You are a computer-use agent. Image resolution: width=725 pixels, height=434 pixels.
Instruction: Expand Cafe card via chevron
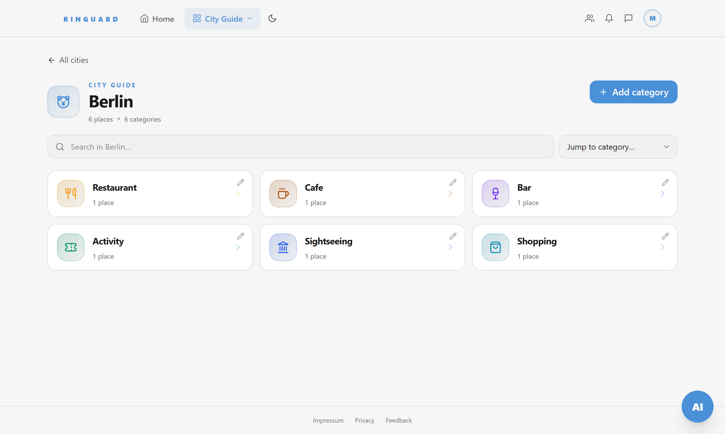[450, 194]
